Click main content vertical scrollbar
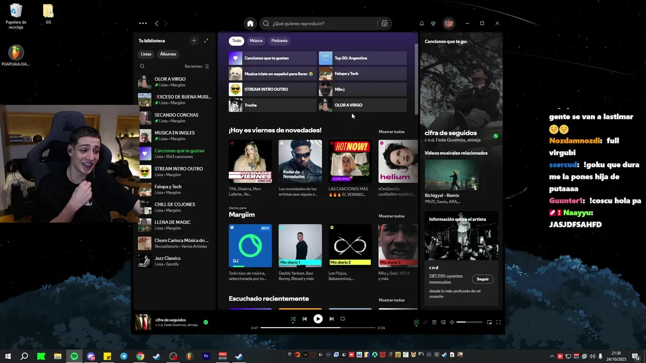This screenshot has width=646, height=363. click(416, 78)
